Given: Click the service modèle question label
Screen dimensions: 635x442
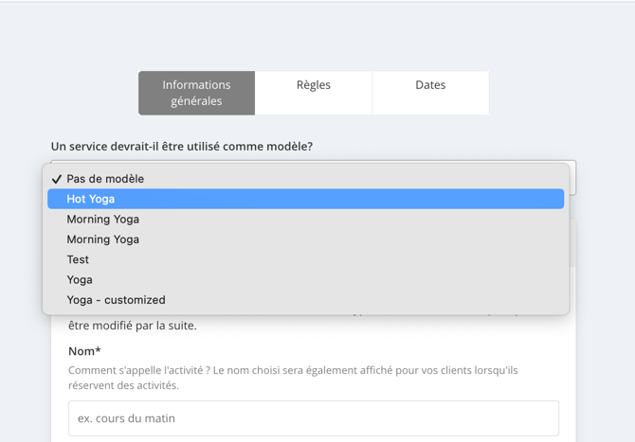Looking at the screenshot, I should pyautogui.click(x=182, y=147).
